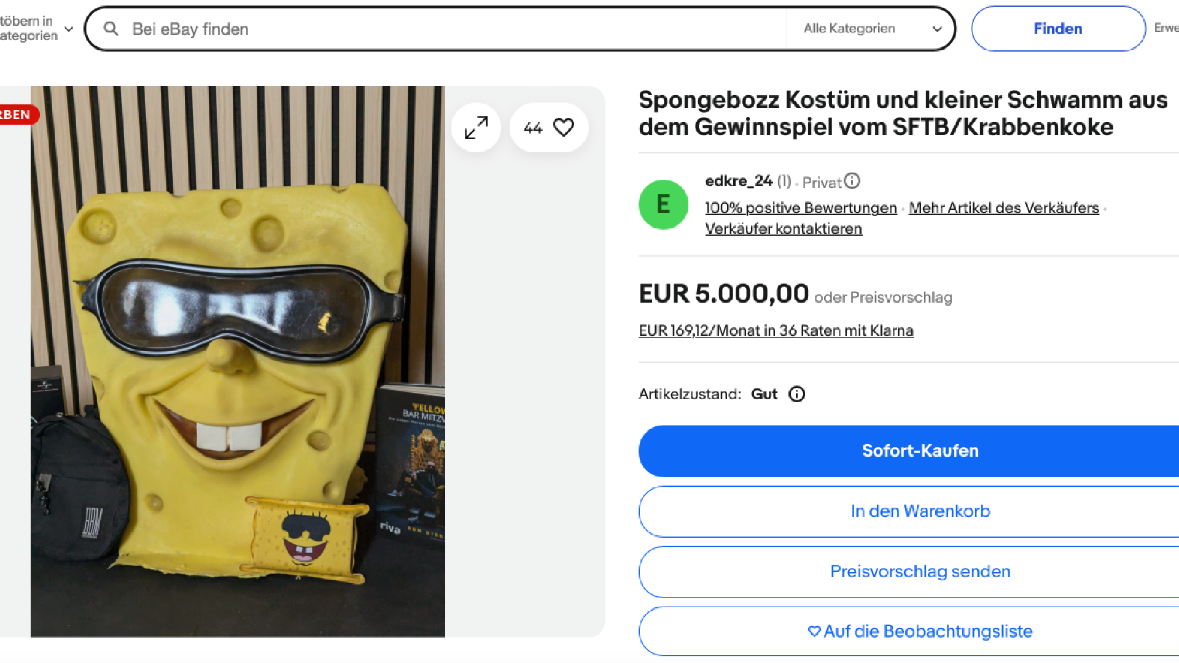
Task: Expand the product image to fullscreen
Action: click(x=476, y=128)
